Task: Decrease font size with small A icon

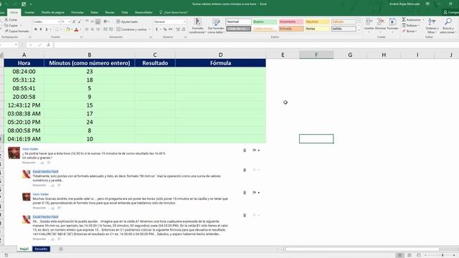Action: pos(80,22)
